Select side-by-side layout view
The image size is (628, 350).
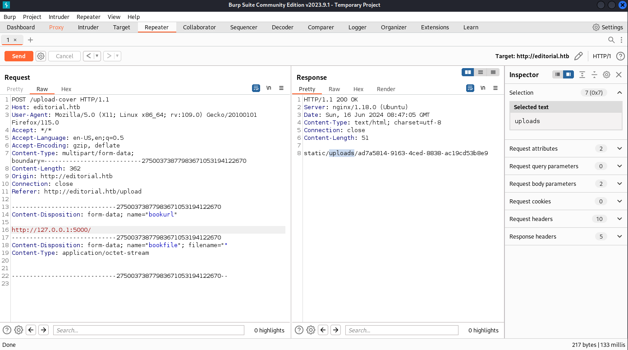tap(468, 72)
